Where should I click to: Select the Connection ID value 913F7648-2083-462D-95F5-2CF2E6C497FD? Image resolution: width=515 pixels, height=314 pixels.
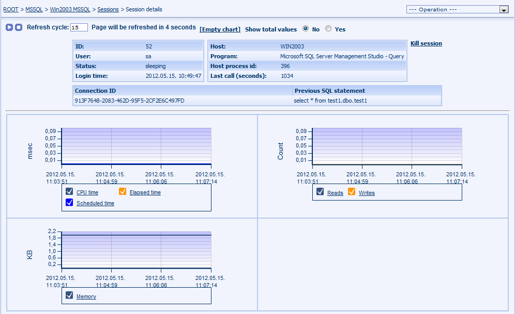tap(129, 101)
